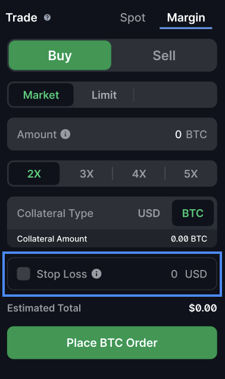Switch to the Spot tab
Viewport: 225px width, 379px height.
[x=133, y=18]
